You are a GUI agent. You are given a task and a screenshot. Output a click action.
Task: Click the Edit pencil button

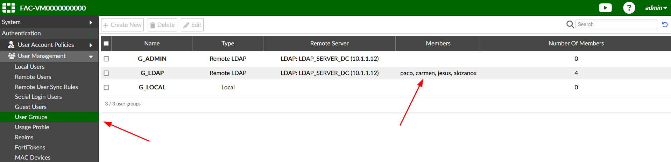click(x=192, y=25)
